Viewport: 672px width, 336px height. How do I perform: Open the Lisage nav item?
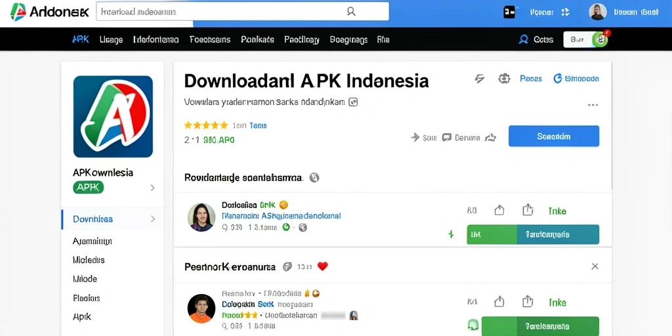(x=111, y=39)
